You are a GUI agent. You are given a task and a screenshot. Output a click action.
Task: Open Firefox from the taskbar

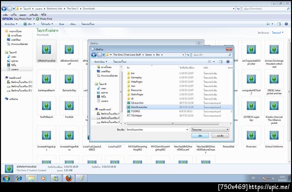point(69,178)
